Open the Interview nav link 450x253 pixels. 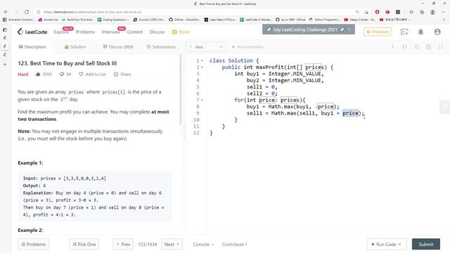111,32
